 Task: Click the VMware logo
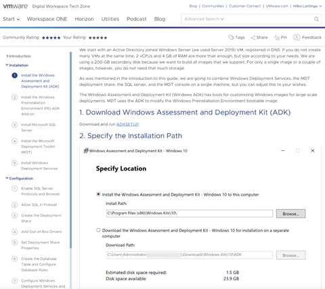(16, 6)
